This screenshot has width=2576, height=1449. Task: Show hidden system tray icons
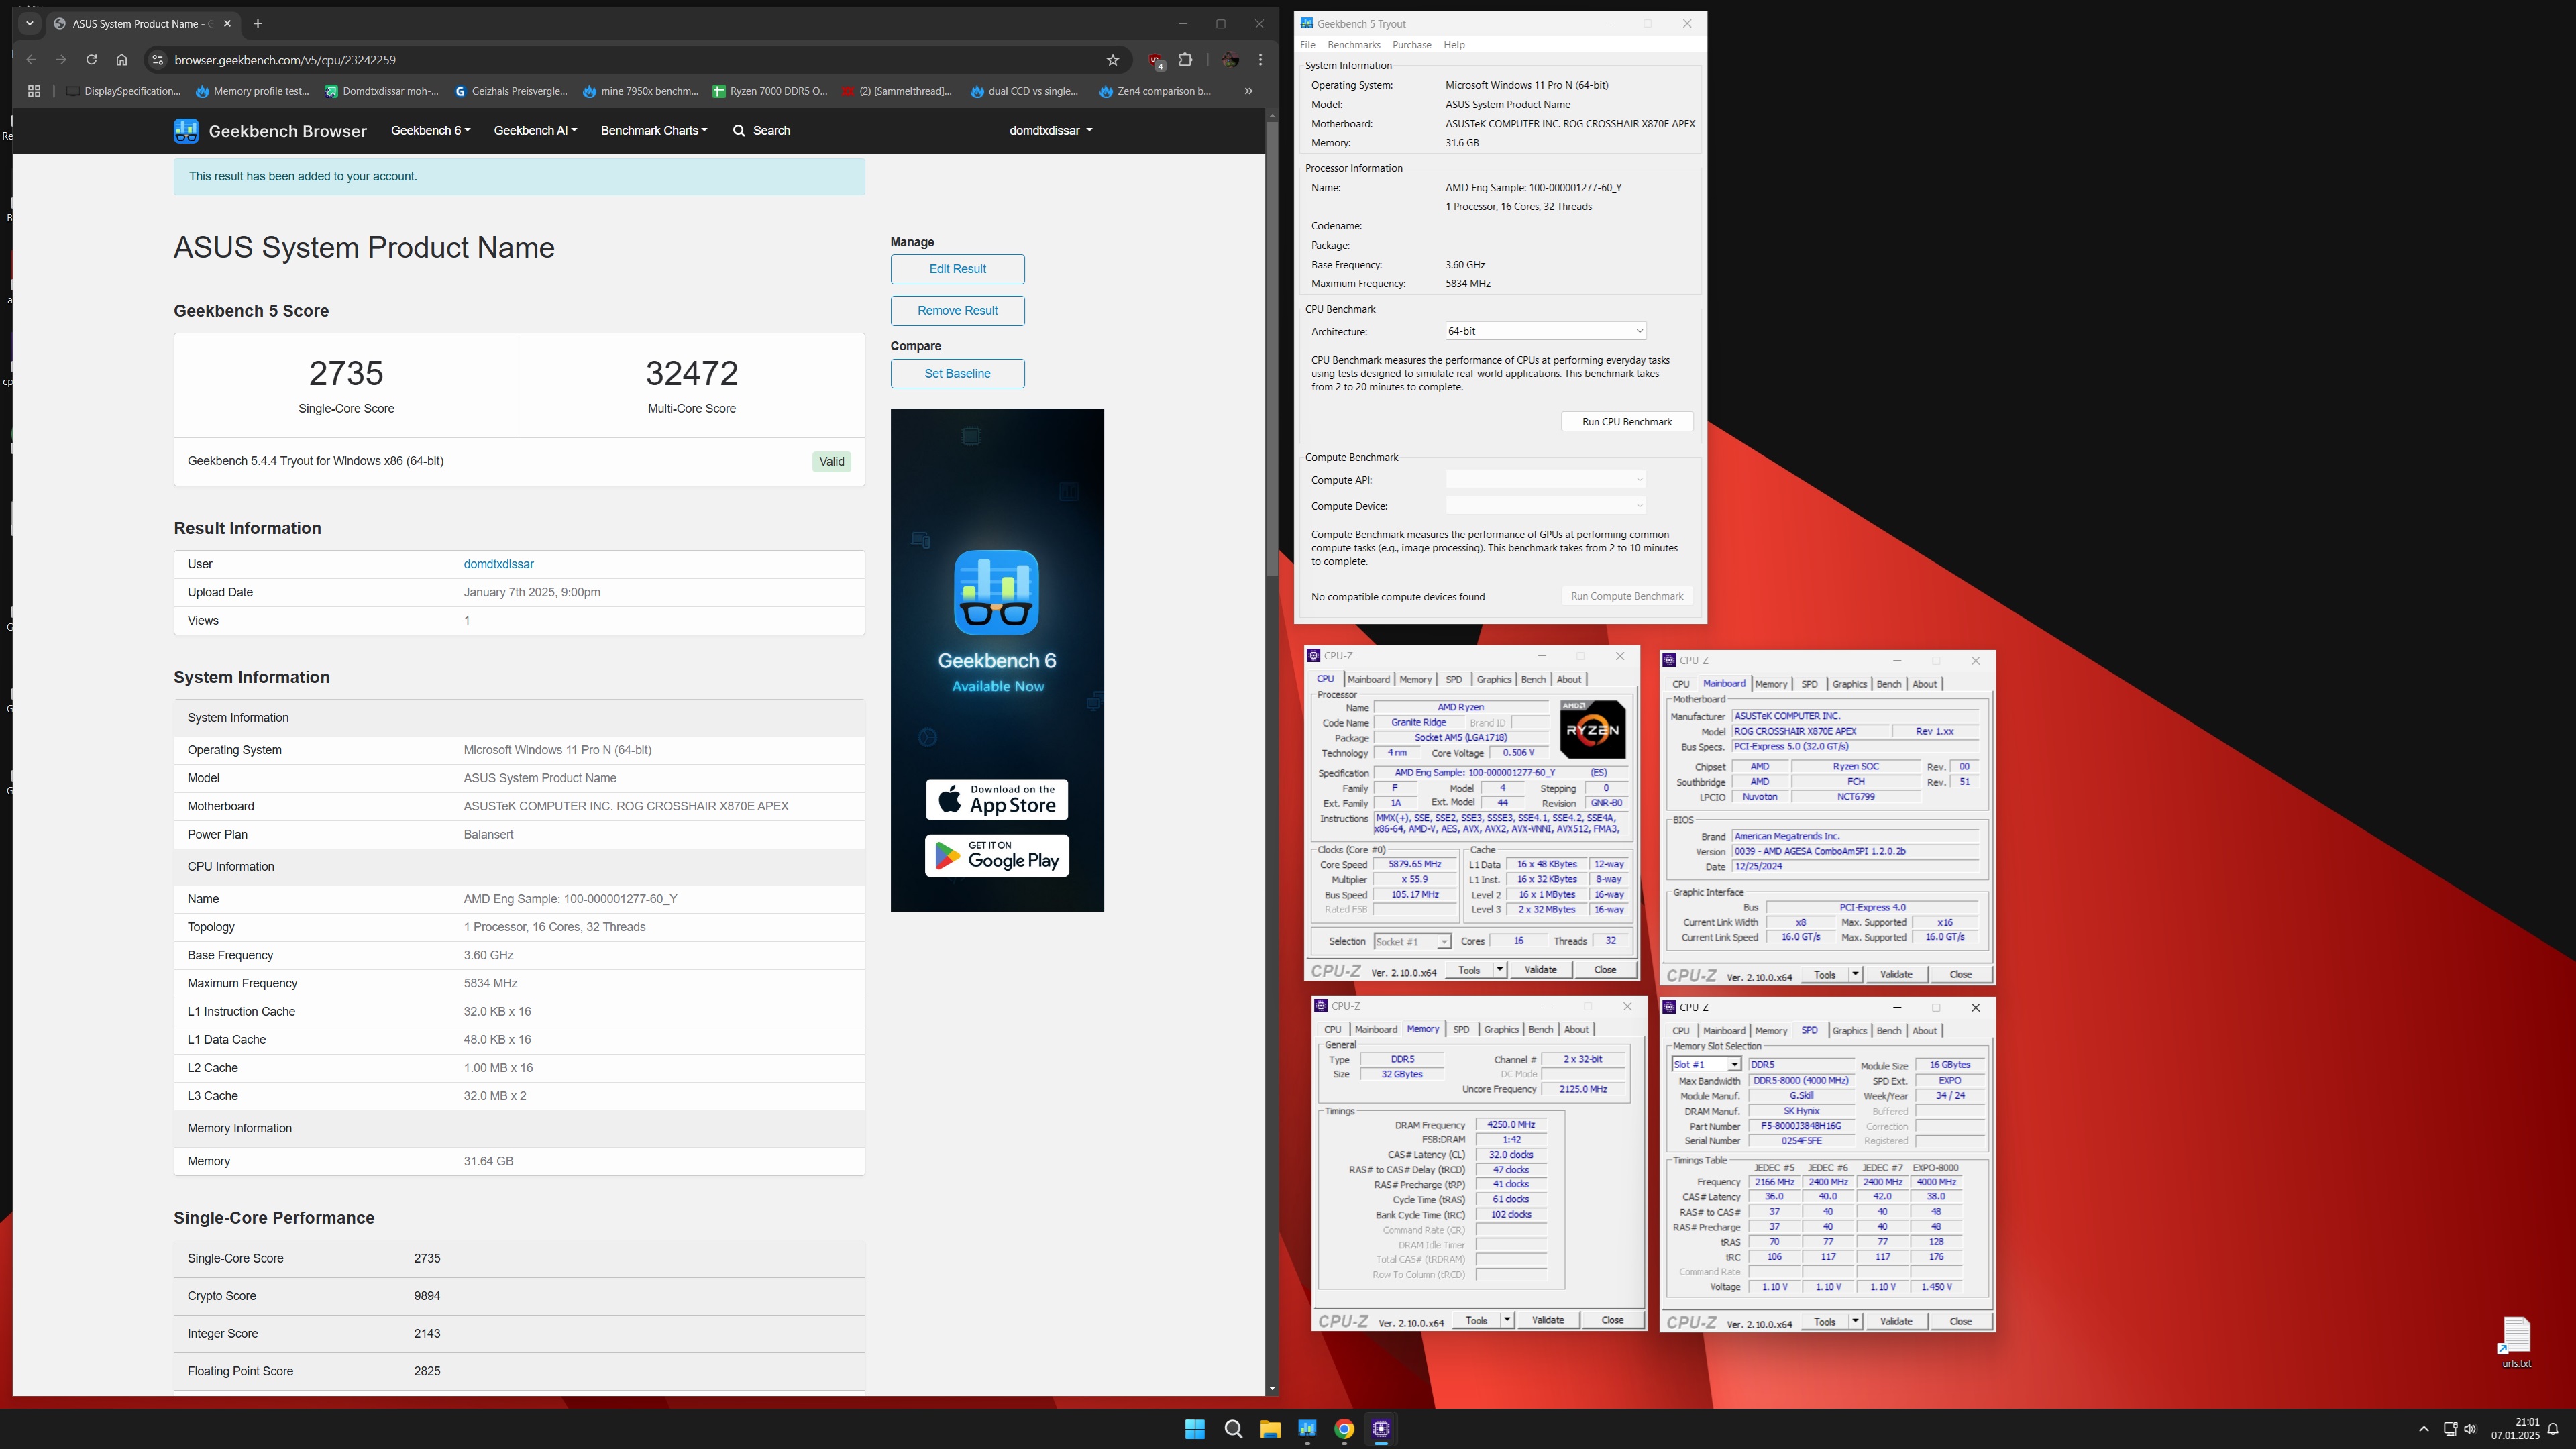(x=2423, y=1429)
